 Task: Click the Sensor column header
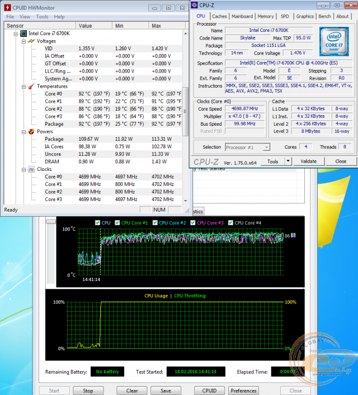click(x=40, y=26)
